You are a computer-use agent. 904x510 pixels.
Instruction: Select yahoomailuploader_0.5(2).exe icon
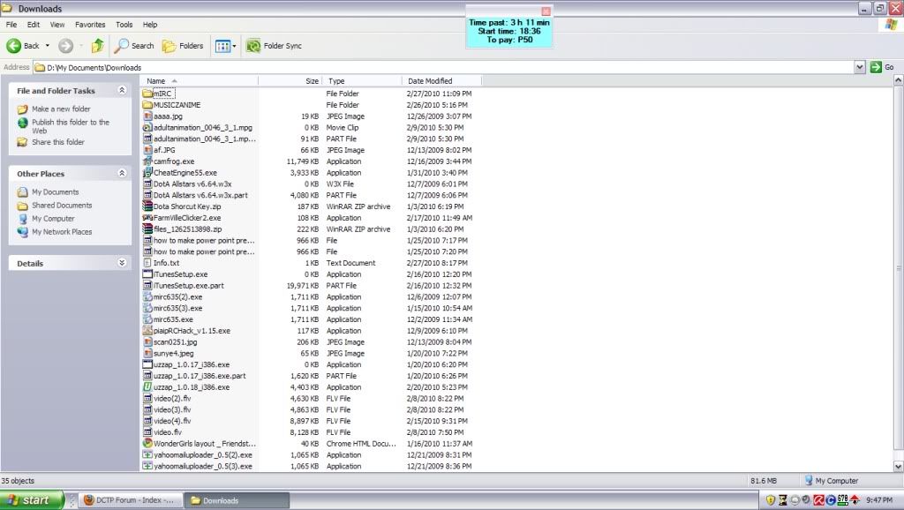147,454
